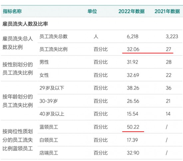
Task: Click the value 3,223
Action: click(x=172, y=37)
